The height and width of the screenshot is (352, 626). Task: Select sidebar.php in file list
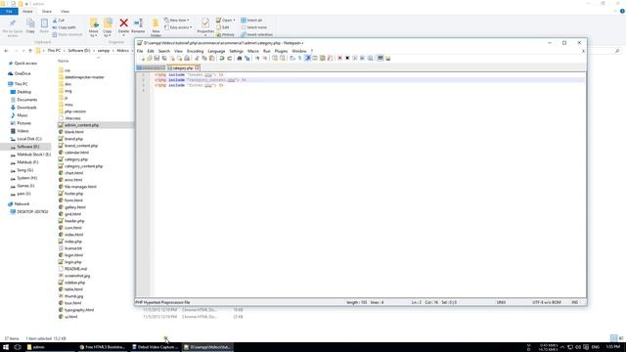(x=74, y=283)
